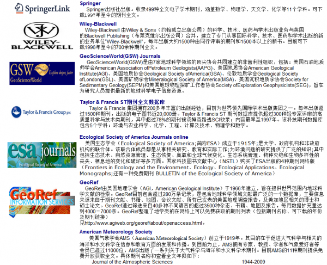This screenshot has width=327, height=265.
Task: Open the Springer heading link
Action: 90,3
